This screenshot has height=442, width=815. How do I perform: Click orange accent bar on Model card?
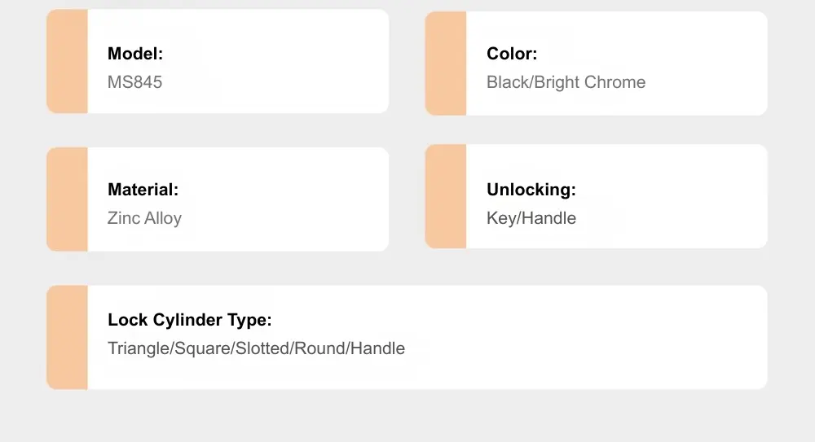click(67, 62)
